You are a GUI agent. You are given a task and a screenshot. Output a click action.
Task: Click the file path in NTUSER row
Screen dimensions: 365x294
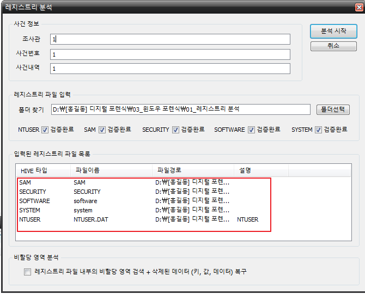(192, 219)
